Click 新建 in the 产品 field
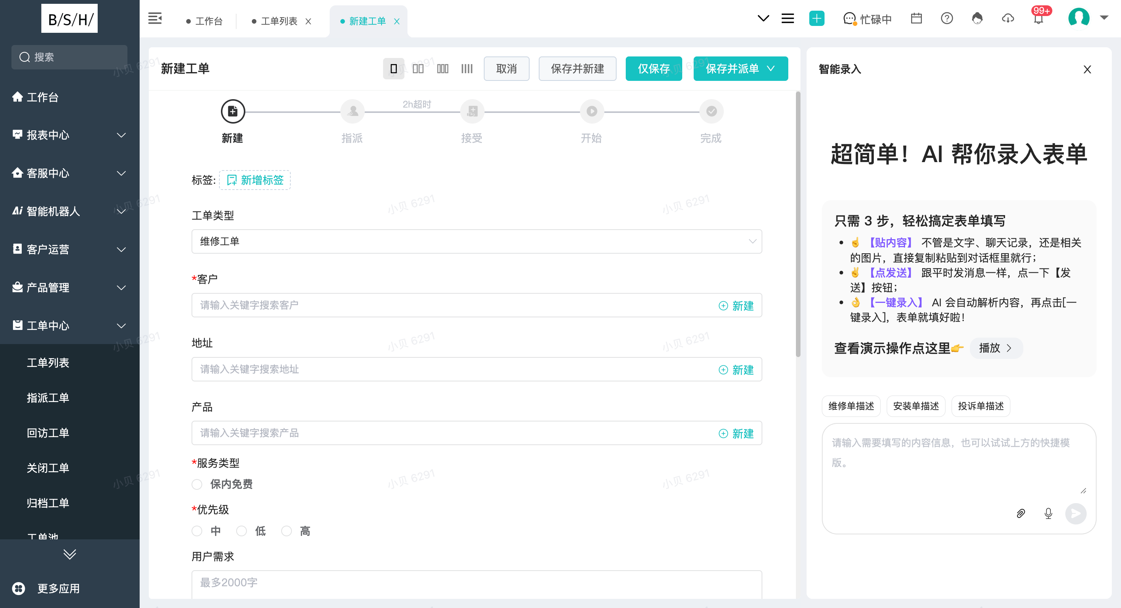 click(x=736, y=434)
